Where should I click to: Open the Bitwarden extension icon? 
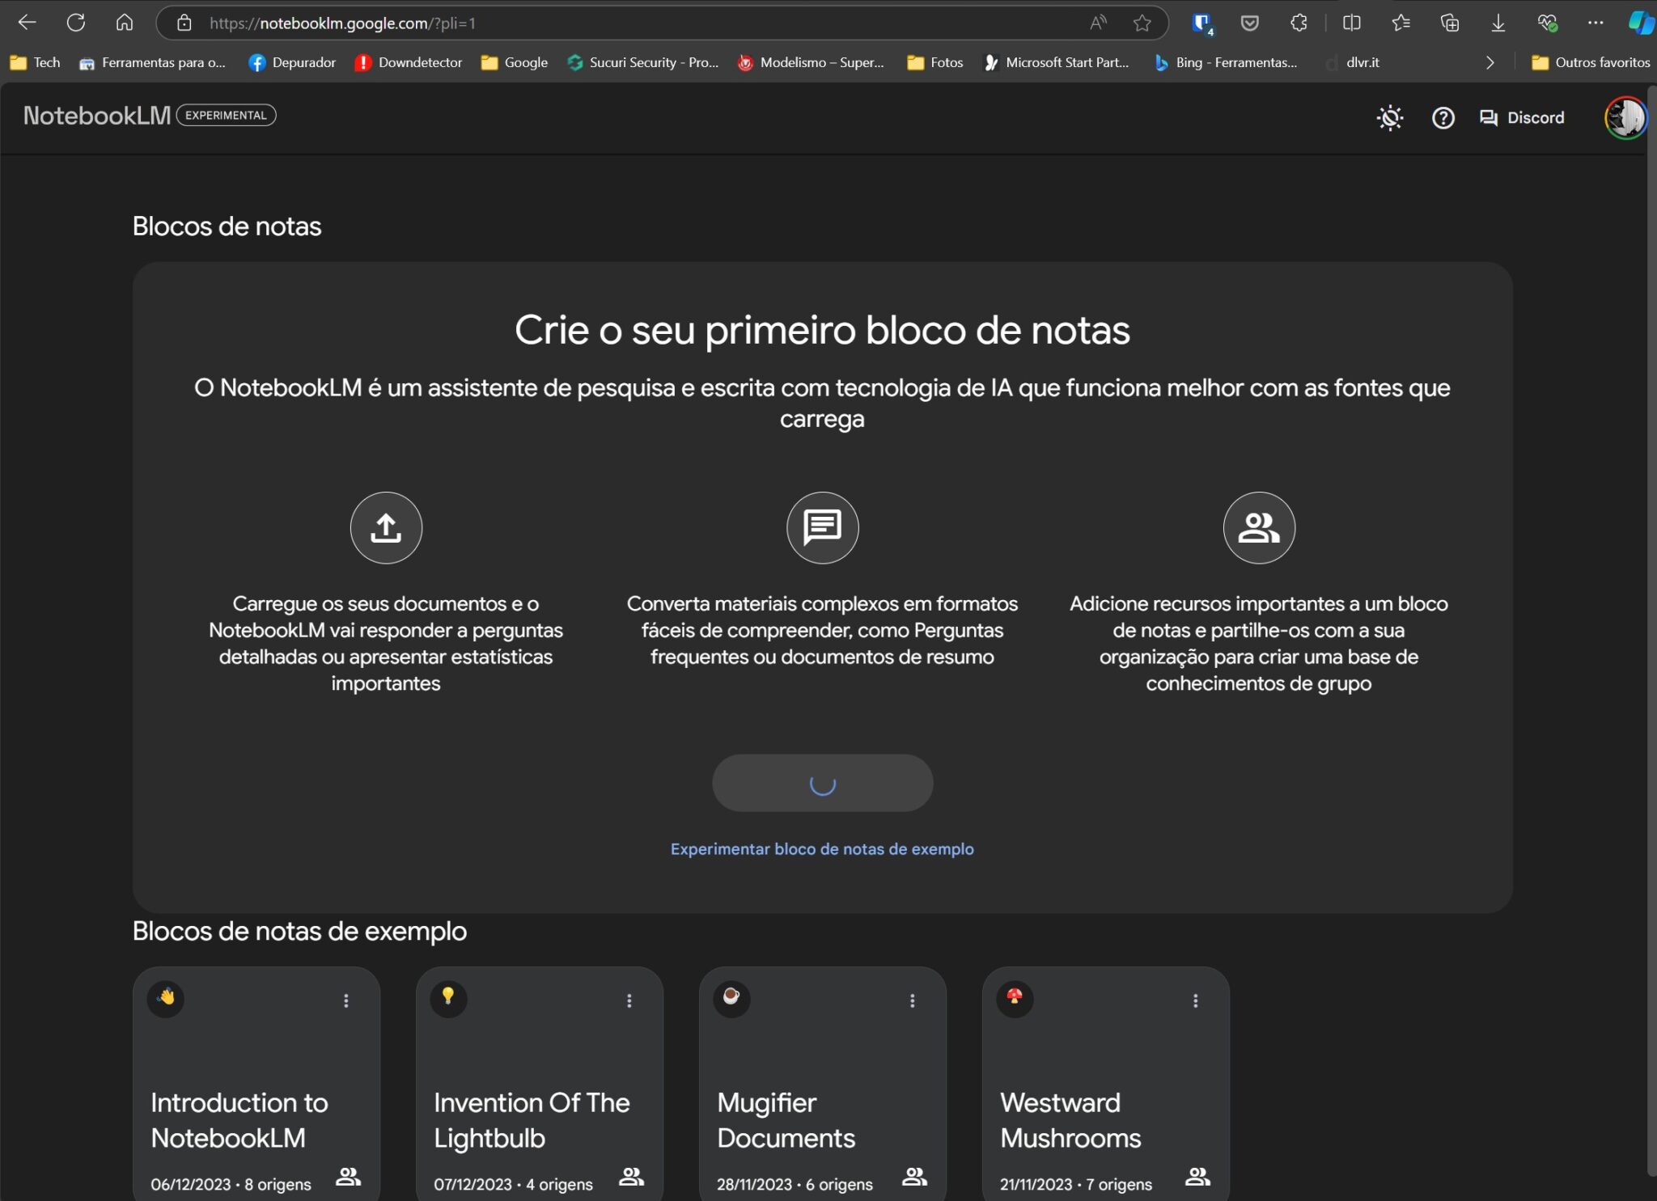click(x=1202, y=23)
